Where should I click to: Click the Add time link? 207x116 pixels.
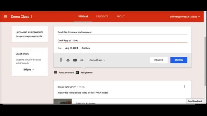pos(86,48)
